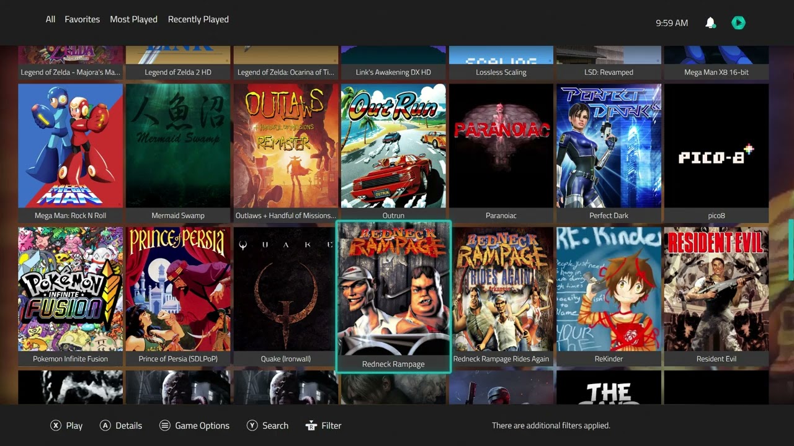The width and height of the screenshot is (794, 446).
Task: Click the library vertical scrollbar thumb
Action: click(x=791, y=250)
